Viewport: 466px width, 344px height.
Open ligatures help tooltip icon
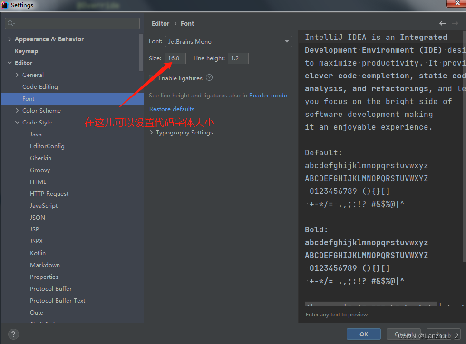[x=209, y=78]
